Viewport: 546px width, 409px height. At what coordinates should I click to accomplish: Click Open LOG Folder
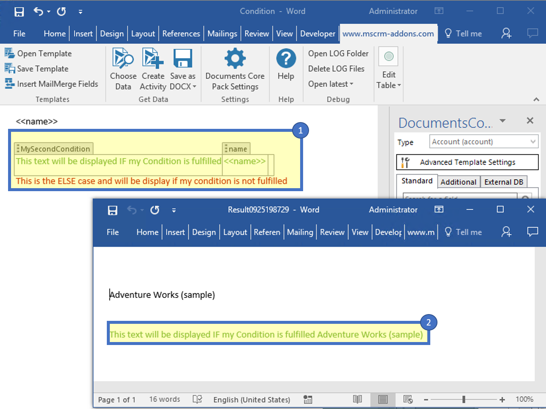click(338, 53)
